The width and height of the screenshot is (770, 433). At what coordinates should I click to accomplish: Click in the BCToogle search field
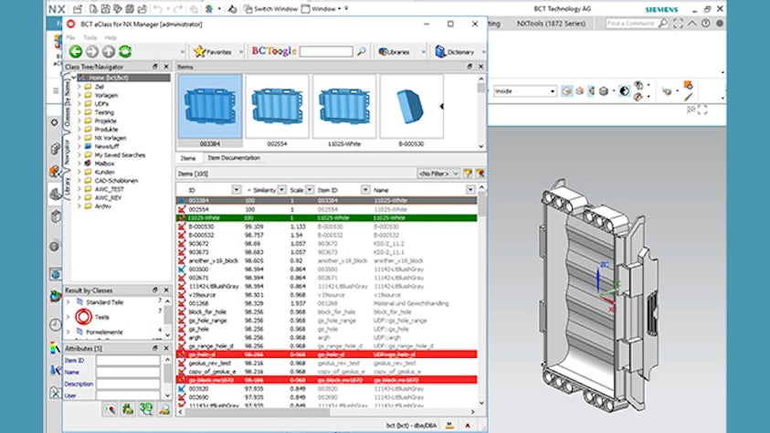pos(326,51)
